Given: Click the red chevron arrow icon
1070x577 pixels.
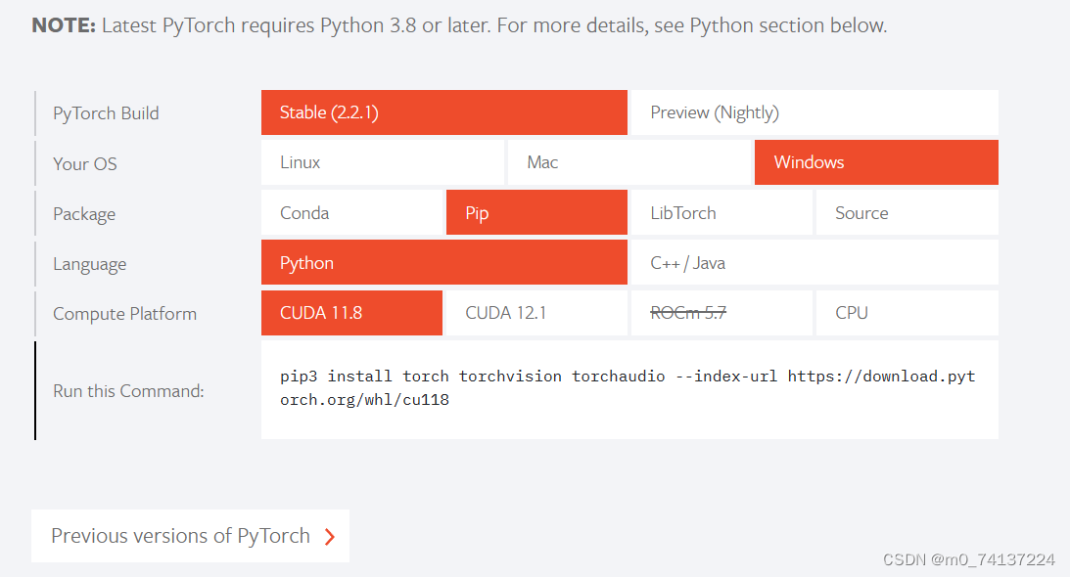Looking at the screenshot, I should click(x=330, y=537).
